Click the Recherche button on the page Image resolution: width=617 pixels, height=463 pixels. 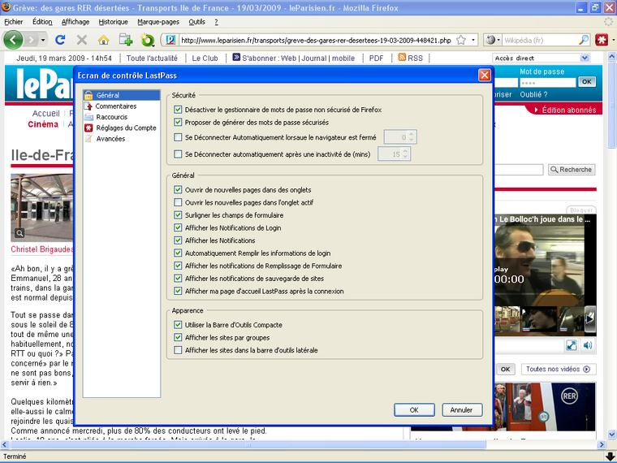coord(572,169)
